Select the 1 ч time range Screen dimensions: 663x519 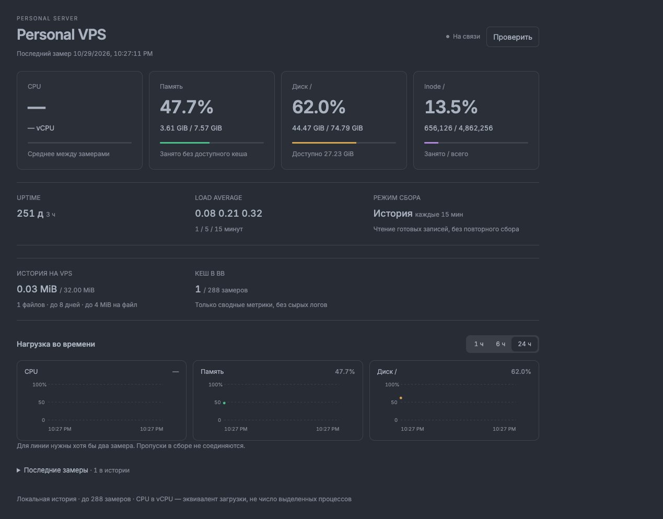pos(479,344)
